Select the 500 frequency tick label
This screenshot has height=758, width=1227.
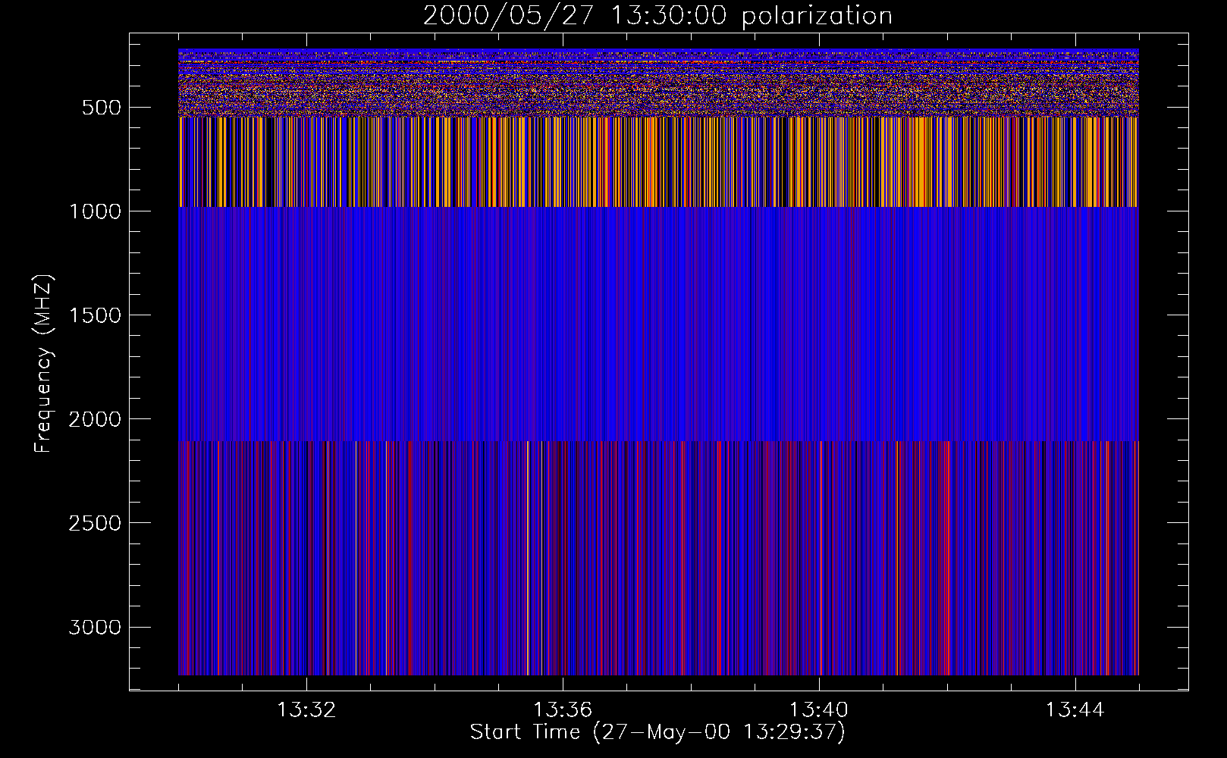point(102,108)
